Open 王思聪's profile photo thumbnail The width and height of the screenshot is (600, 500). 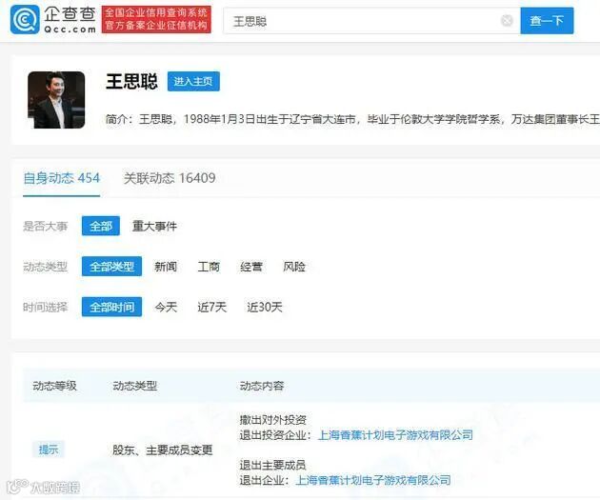coord(56,100)
